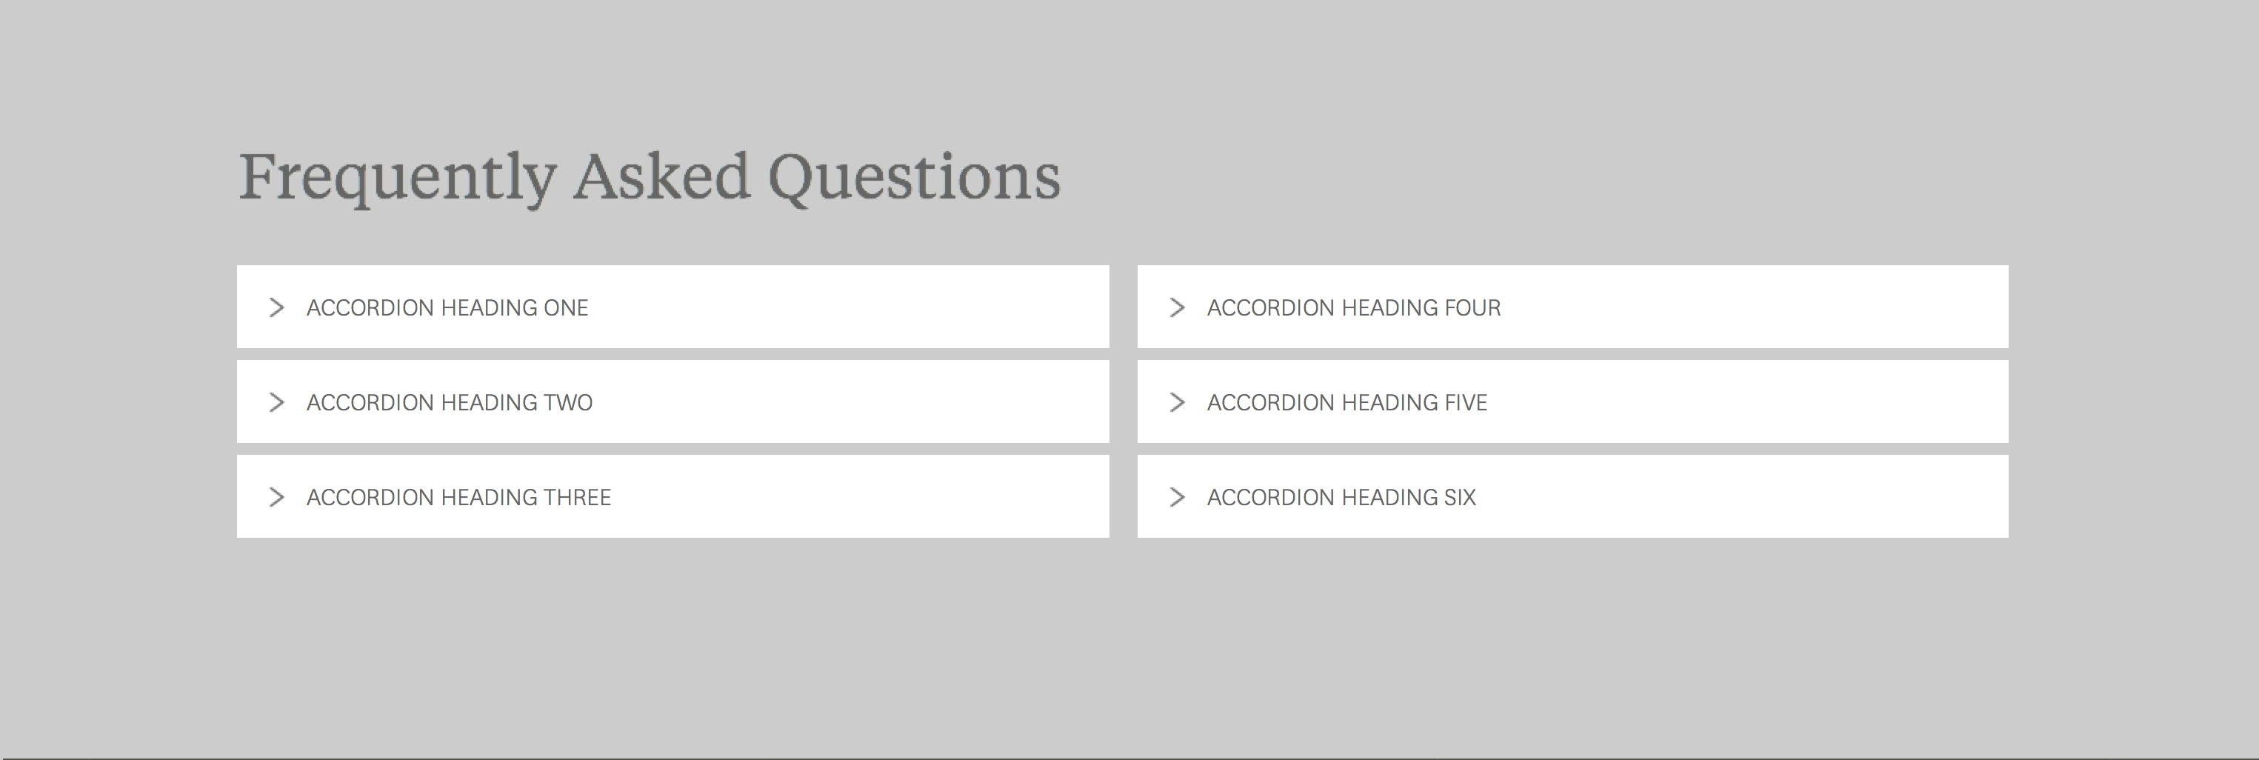Select the "Accordion Heading Two" text label
The image size is (2259, 760).
(x=449, y=402)
